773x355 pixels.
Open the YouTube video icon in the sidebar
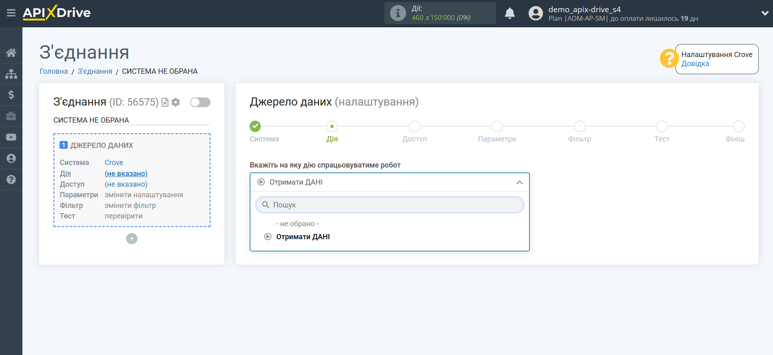11,137
